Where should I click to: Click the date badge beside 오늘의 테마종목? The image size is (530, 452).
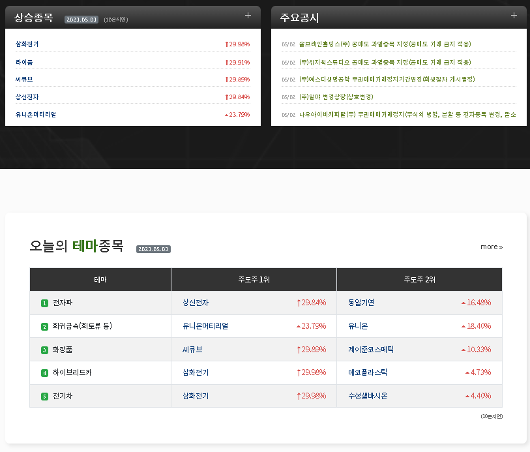click(x=153, y=249)
